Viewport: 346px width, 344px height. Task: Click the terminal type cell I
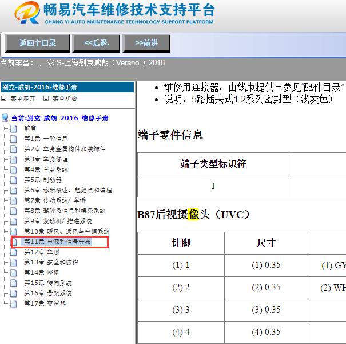(x=213, y=186)
